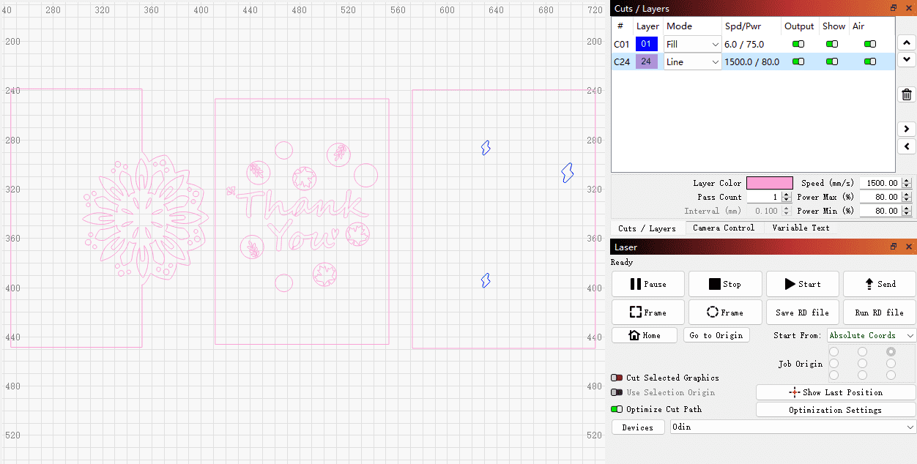Select the blue 01 layer swatch
The height and width of the screenshot is (464, 917).
(646, 44)
